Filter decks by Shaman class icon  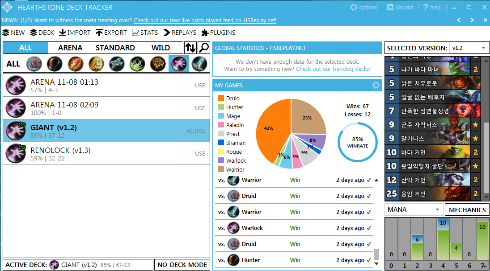tap(158, 64)
